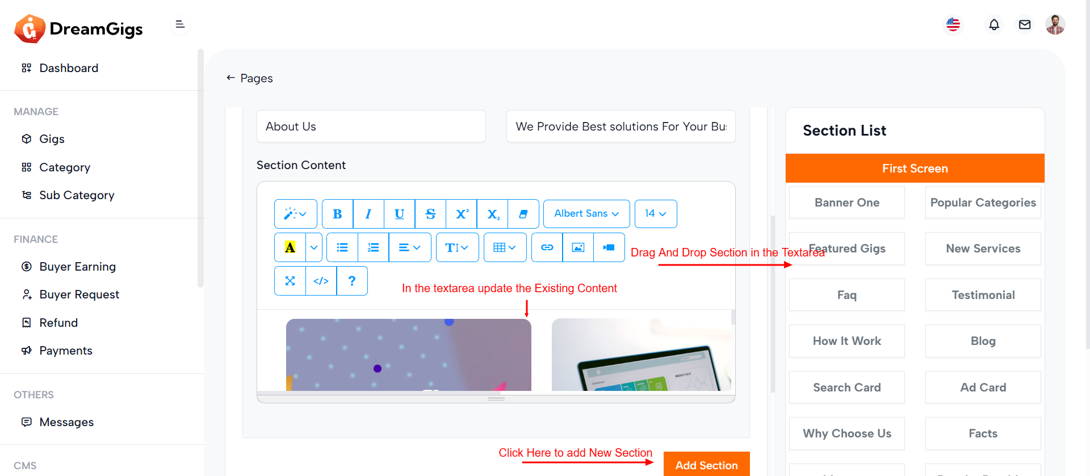The image size is (1090, 476).
Task: Toggle fullscreen editor mode
Action: coord(290,281)
